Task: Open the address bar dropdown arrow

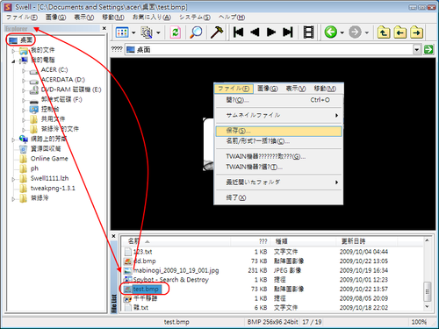Action: (x=417, y=50)
